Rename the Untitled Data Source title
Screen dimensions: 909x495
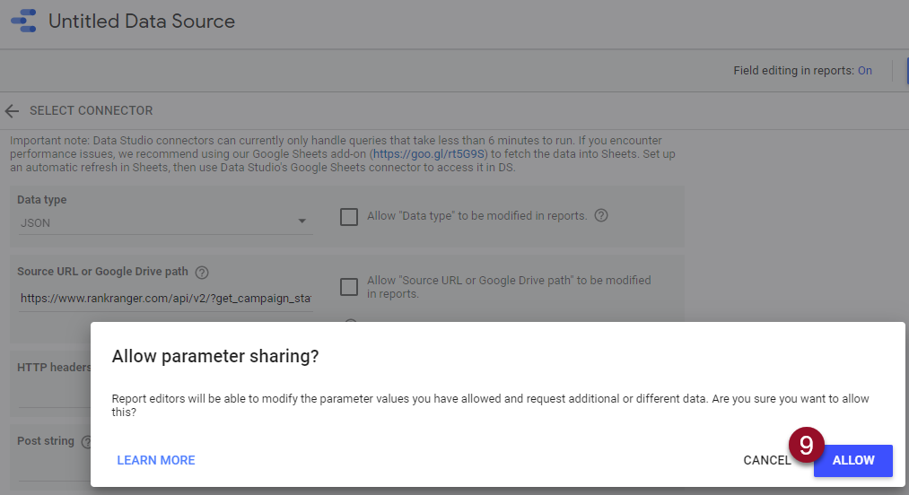pyautogui.click(x=142, y=22)
